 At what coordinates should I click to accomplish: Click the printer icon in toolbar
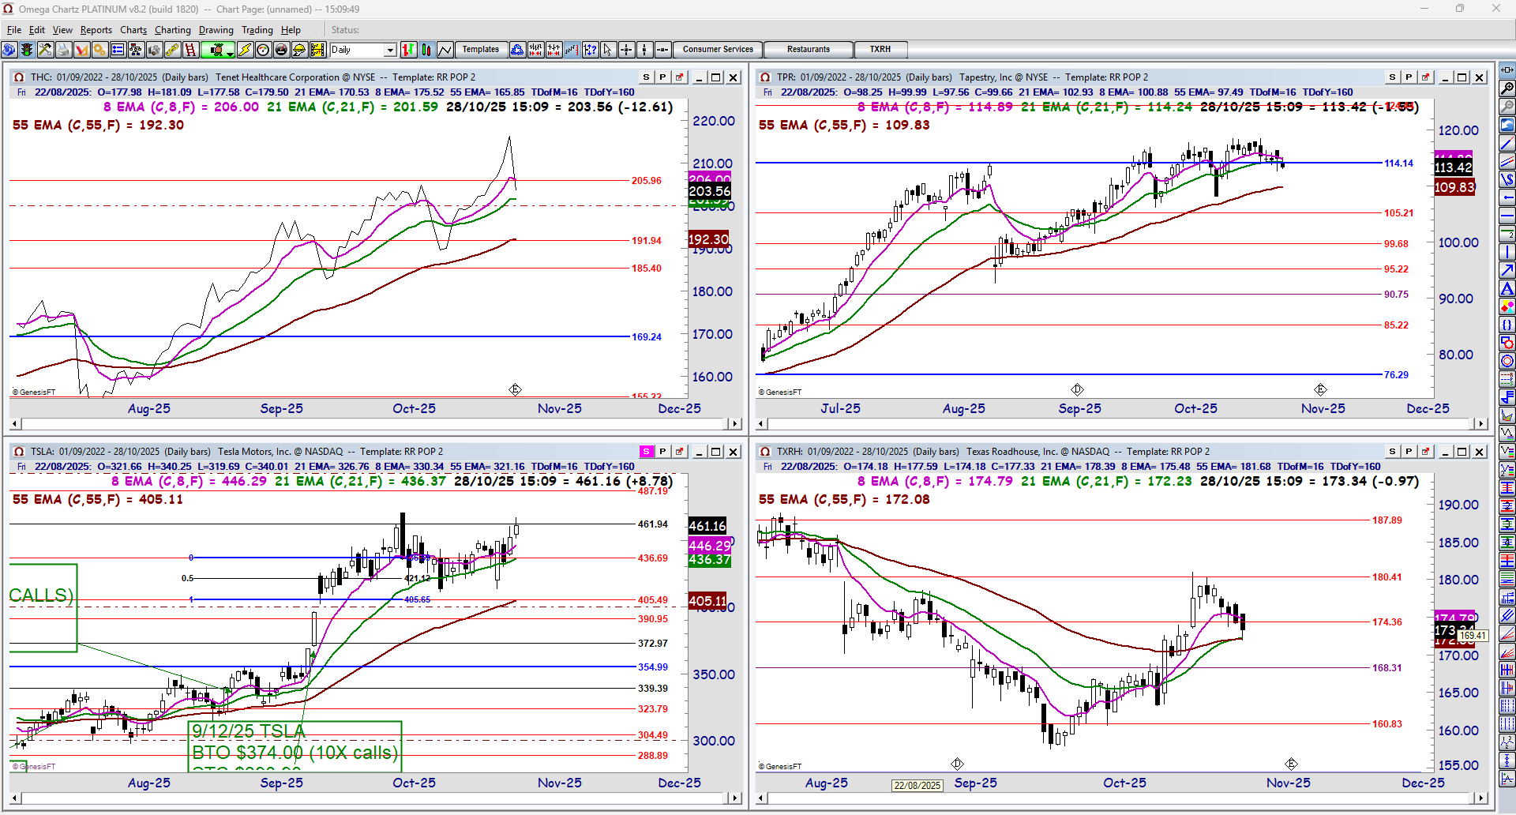(63, 50)
